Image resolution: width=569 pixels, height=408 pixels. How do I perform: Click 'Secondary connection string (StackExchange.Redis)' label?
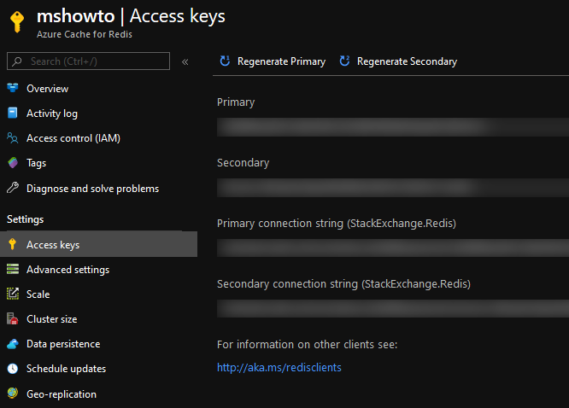click(343, 284)
